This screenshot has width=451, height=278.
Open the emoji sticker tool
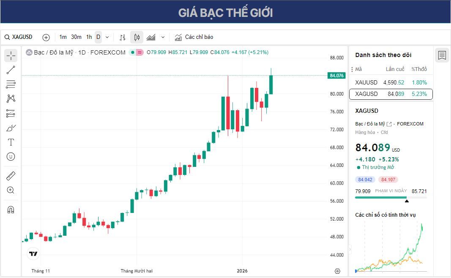(x=11, y=156)
